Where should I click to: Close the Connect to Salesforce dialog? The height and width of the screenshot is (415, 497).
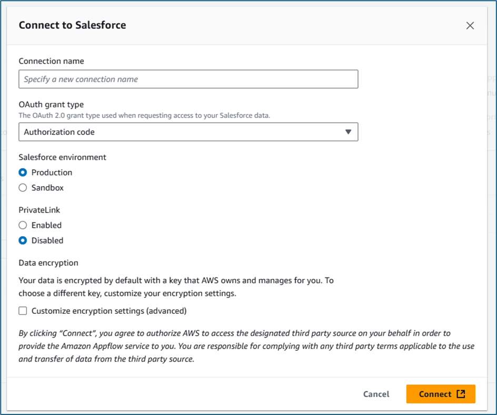click(x=470, y=25)
